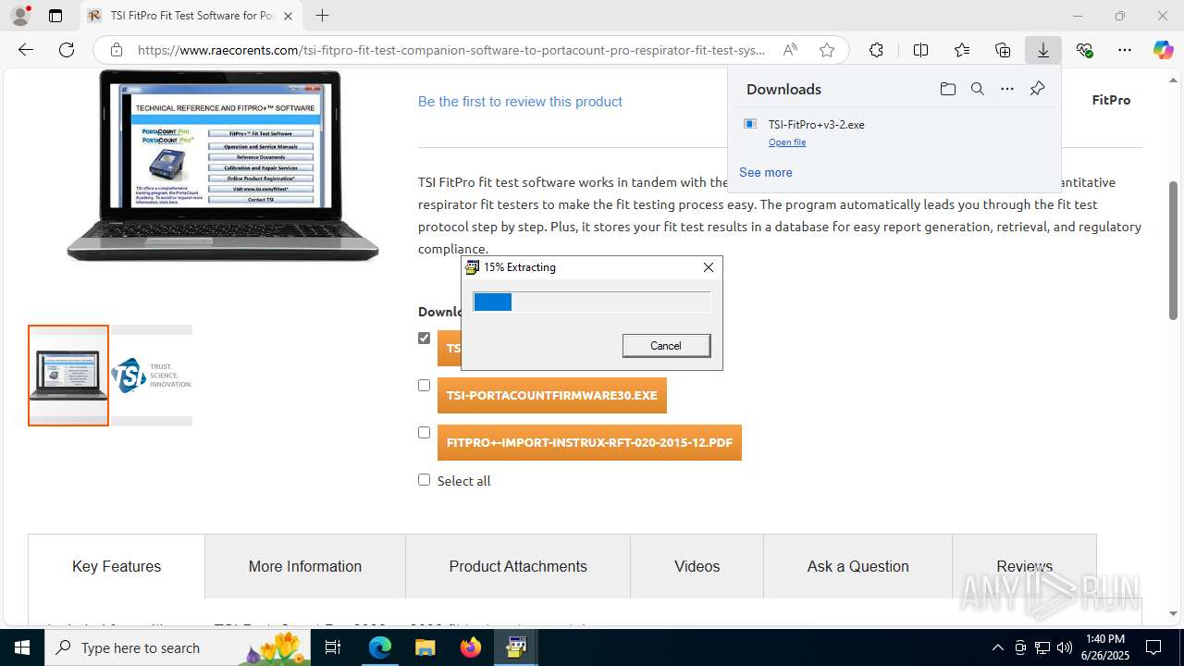Click Be the first to review link
Image resolution: width=1184 pixels, height=666 pixels.
520,102
